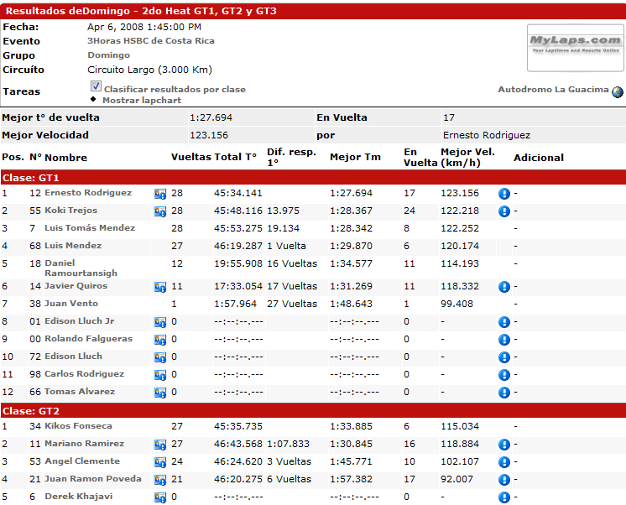Open lap icon beside Javier Quiros
The width and height of the screenshot is (626, 505).
click(x=160, y=287)
